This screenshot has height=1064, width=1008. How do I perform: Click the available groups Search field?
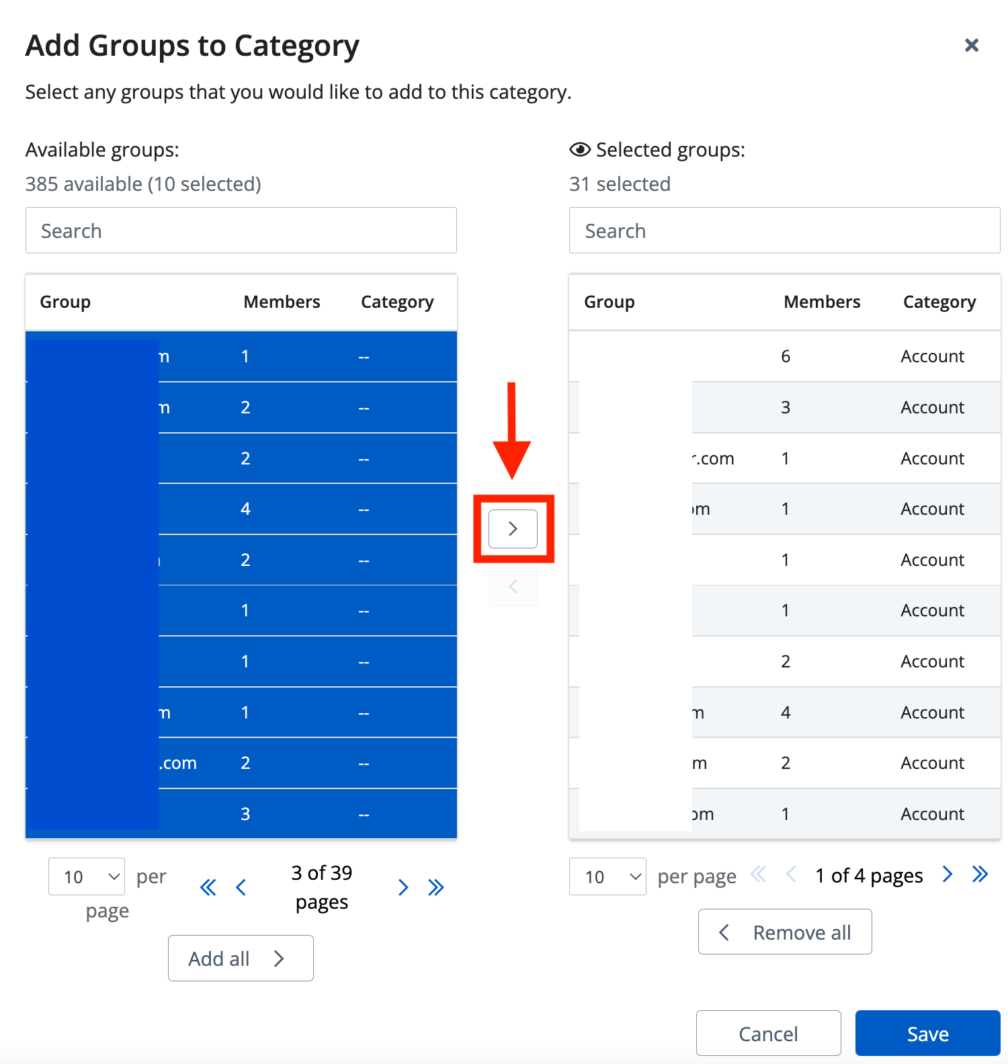tap(241, 231)
